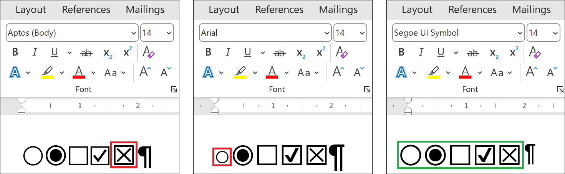Clear all formatting in the Arial panel
This screenshot has width=565, height=174.
point(341,53)
